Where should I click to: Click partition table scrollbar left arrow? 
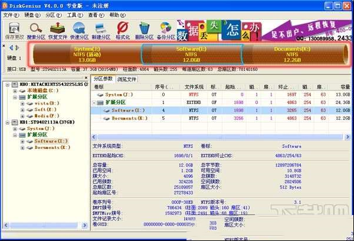click(94, 137)
